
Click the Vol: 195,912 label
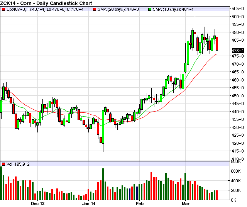click(x=18, y=164)
